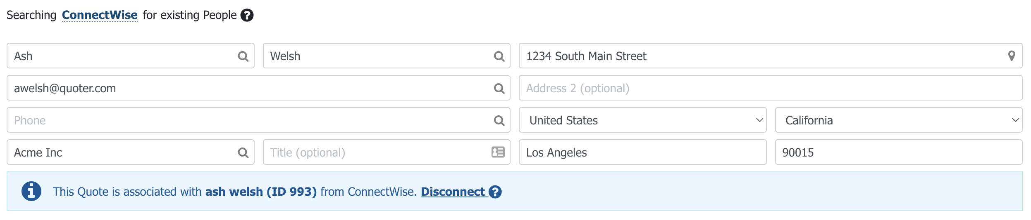Click the search icon in email field
The height and width of the screenshot is (220, 1031).
(499, 89)
